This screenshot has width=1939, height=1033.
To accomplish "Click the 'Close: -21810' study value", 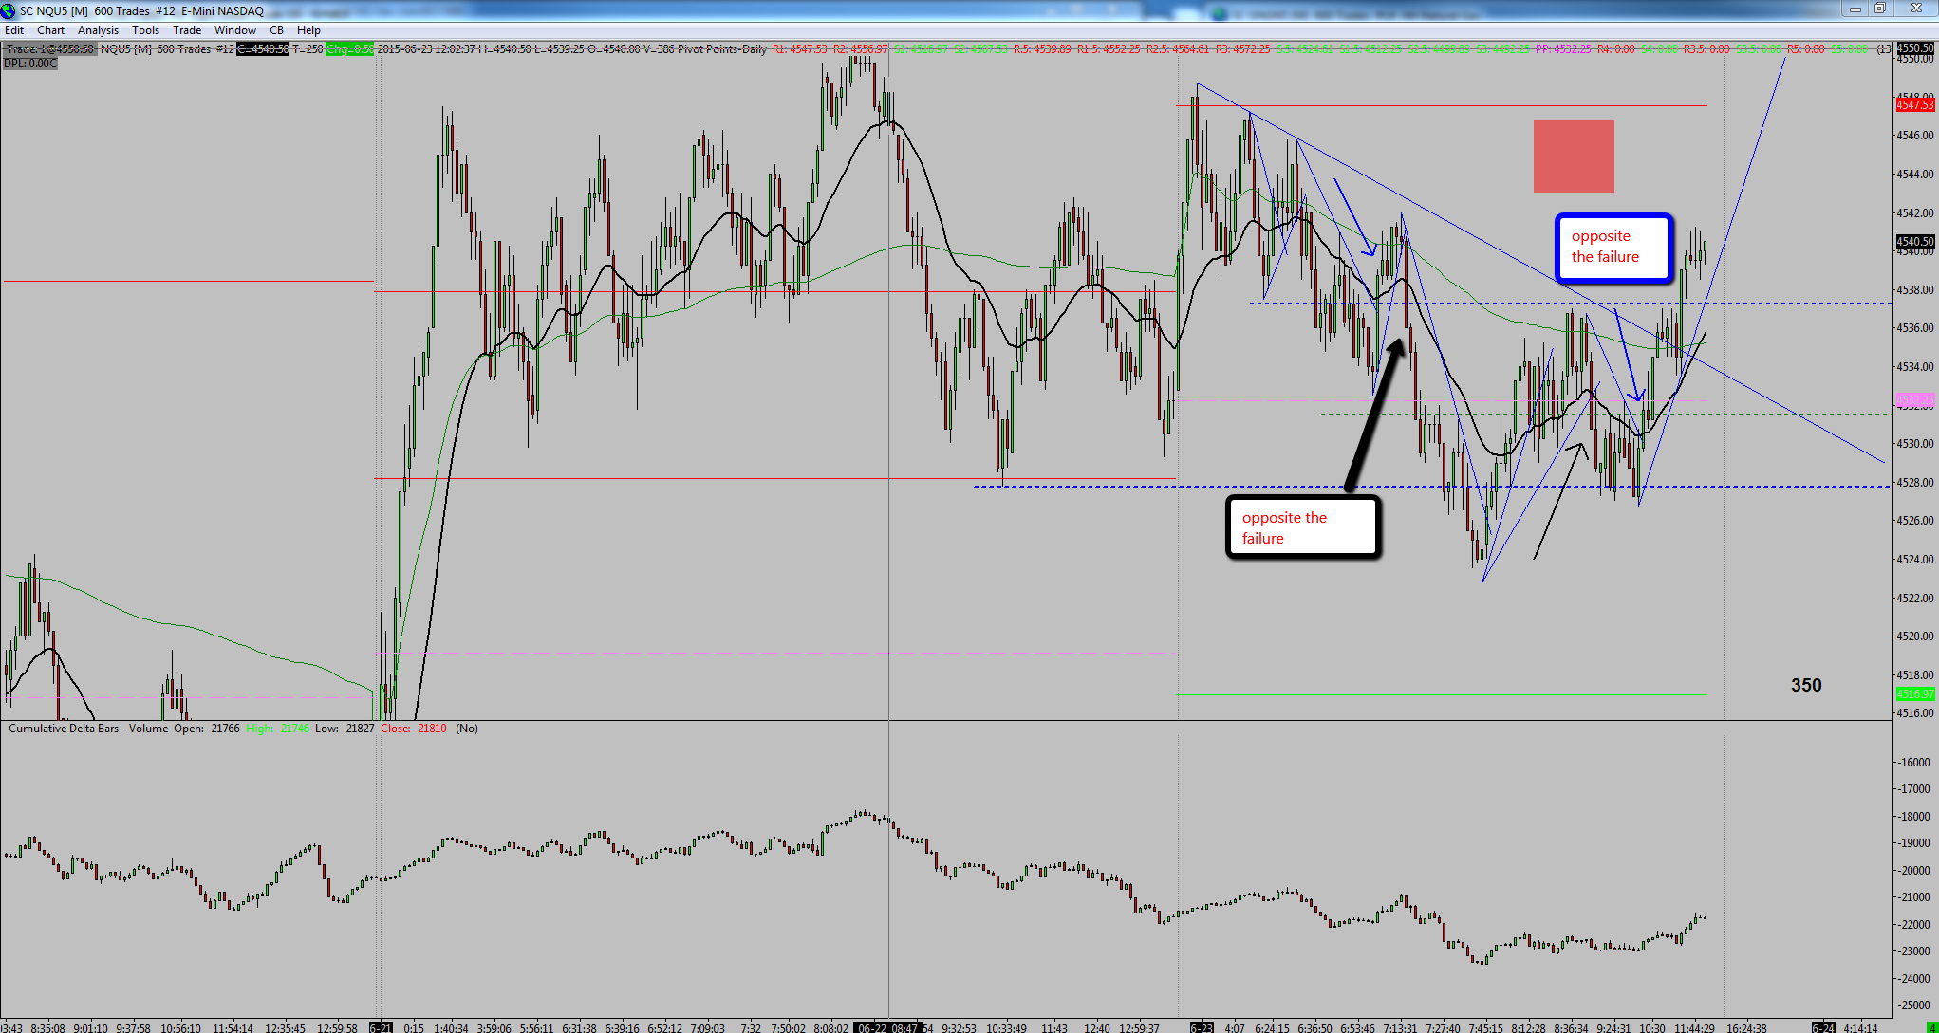I will pyautogui.click(x=414, y=729).
